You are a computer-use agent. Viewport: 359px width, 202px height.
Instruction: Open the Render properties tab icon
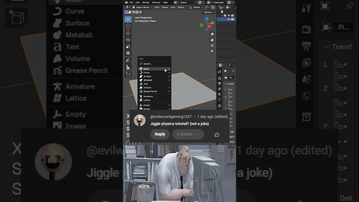click(x=219, y=78)
